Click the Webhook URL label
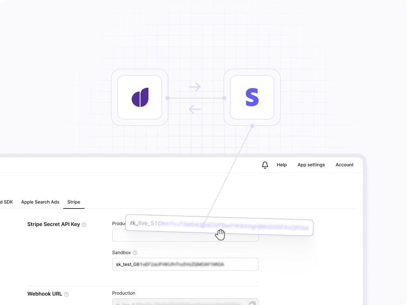This screenshot has height=305, width=407. (x=45, y=294)
